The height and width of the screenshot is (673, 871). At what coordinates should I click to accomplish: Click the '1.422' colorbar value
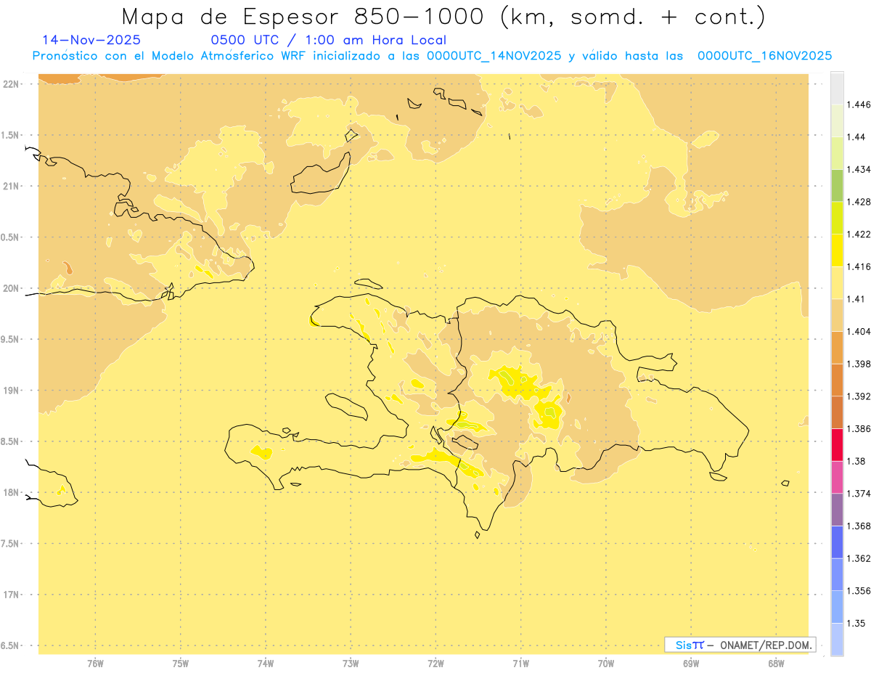tap(859, 234)
